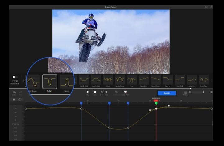Choose the Flaw speed preset

(132, 80)
